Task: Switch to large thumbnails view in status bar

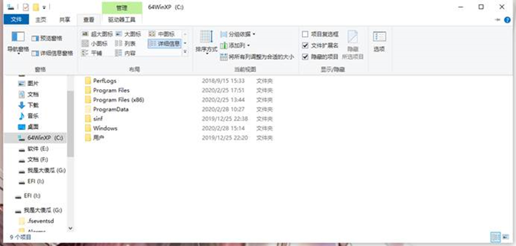Action: [x=506, y=237]
